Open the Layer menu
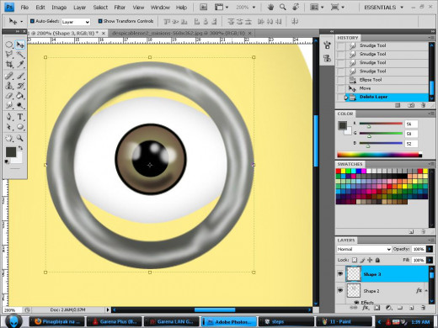This screenshot has height=328, width=438. pos(79,8)
